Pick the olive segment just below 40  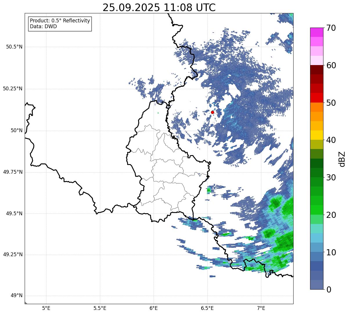(x=316, y=144)
